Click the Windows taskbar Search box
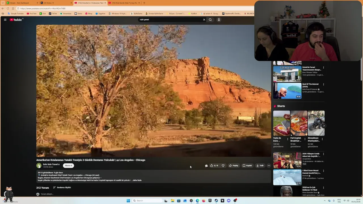This screenshot has height=204, width=363. 147,201
